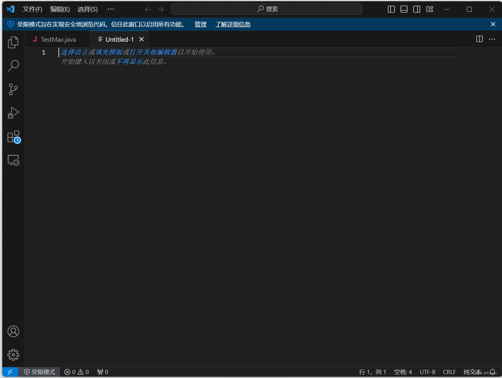
Task: Open the 选择(S) menu
Action: 88,9
